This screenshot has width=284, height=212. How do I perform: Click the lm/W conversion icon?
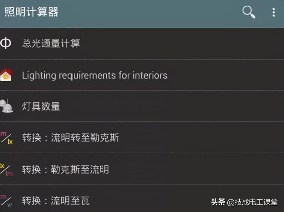pyautogui.click(x=6, y=200)
